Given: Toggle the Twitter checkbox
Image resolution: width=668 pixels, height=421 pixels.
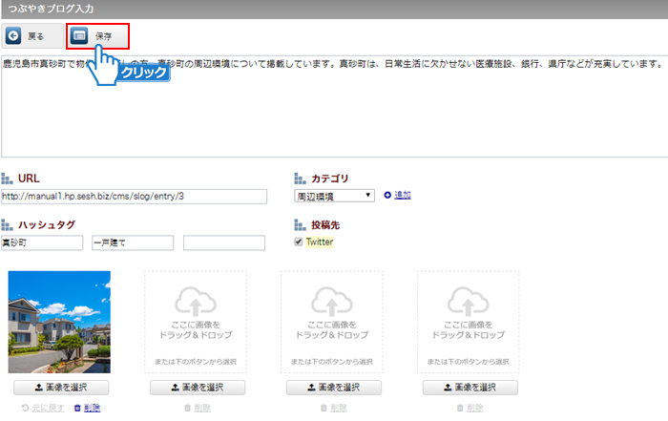Looking at the screenshot, I should click(x=299, y=242).
